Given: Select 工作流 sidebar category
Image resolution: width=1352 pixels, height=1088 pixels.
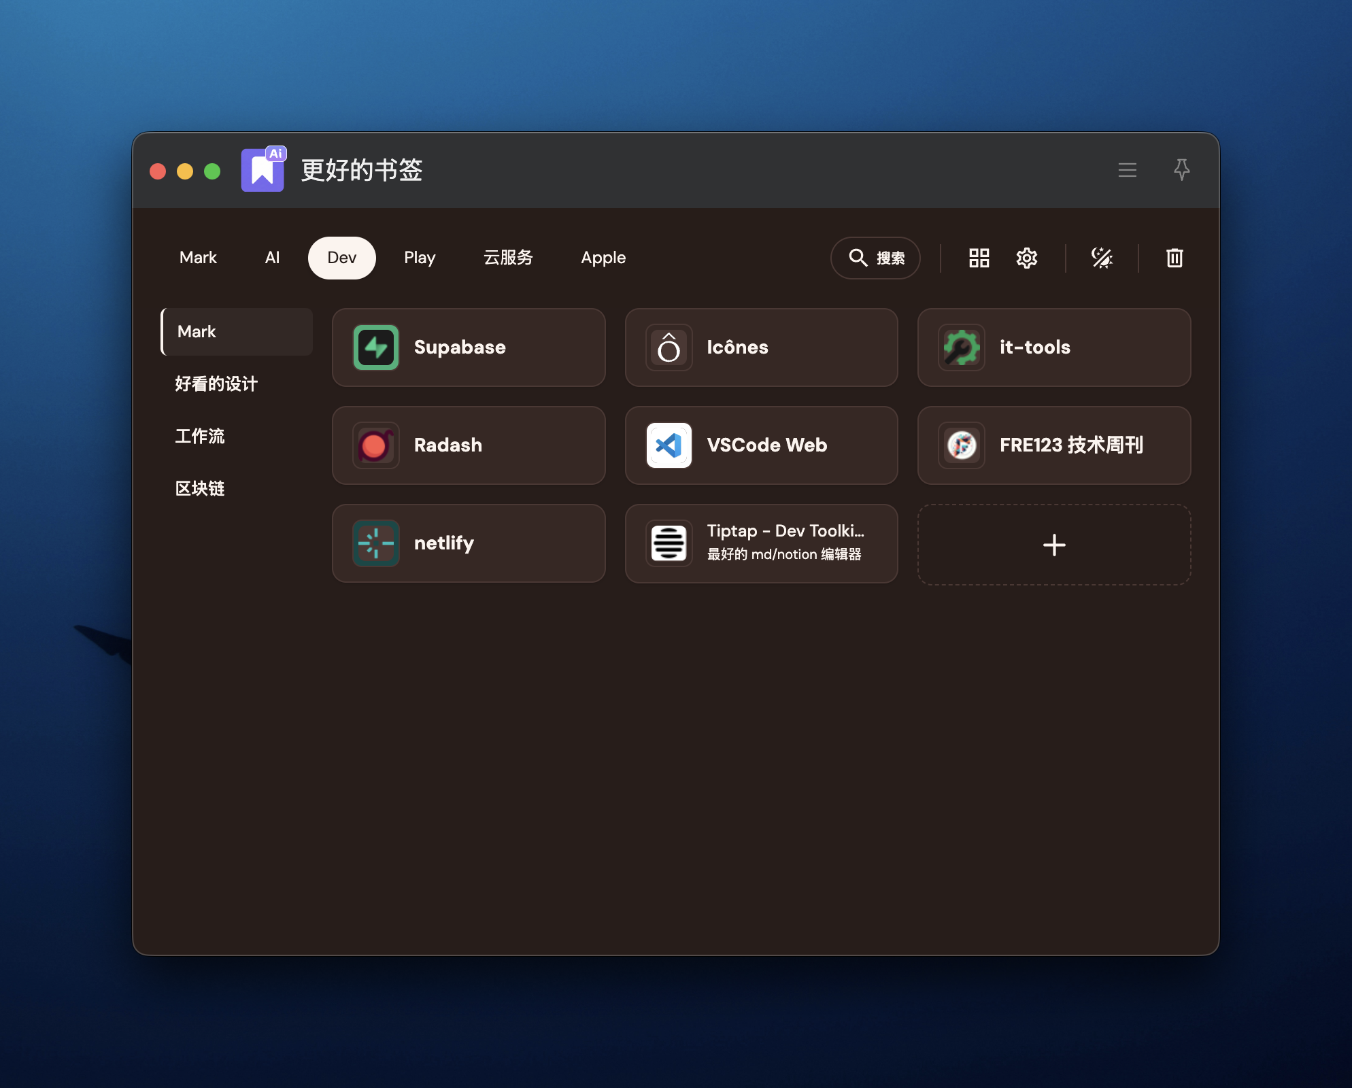Looking at the screenshot, I should tap(200, 436).
